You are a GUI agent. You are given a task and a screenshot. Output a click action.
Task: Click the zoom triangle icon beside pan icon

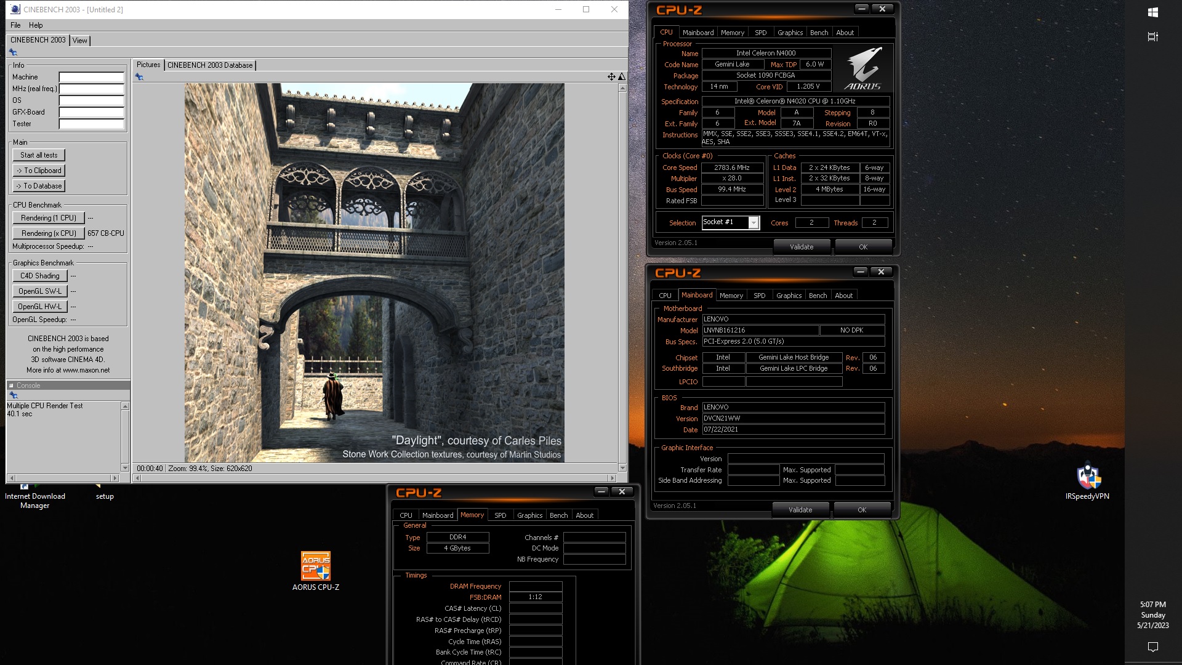pyautogui.click(x=622, y=77)
